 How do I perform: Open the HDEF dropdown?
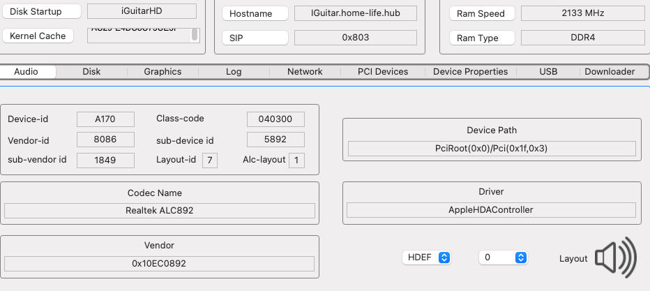[426, 258]
